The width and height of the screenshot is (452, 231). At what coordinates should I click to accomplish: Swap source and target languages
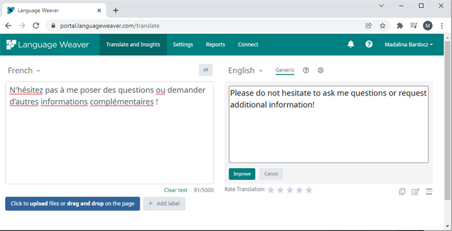coord(205,70)
